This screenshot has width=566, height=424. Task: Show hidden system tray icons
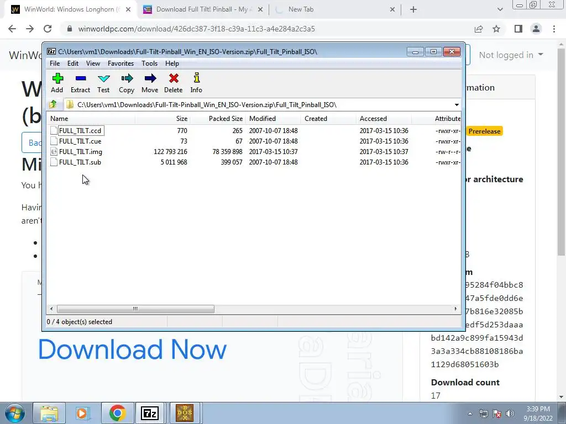point(470,414)
